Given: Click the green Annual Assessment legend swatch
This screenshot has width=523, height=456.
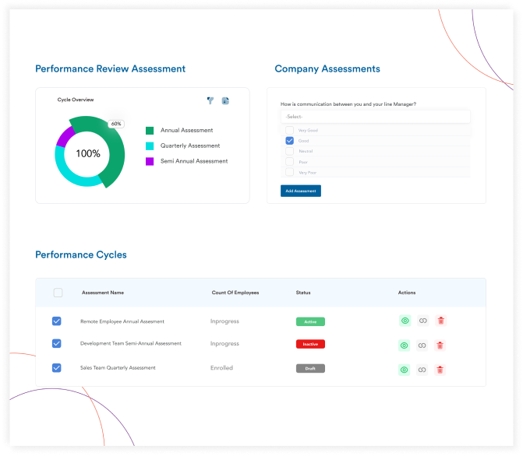Looking at the screenshot, I should tap(150, 131).
